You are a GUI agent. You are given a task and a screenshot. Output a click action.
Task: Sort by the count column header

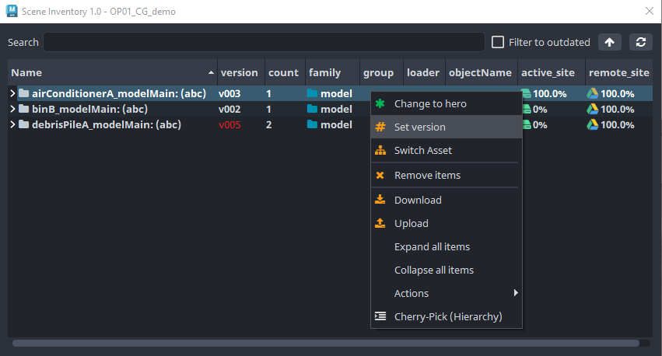coord(285,72)
